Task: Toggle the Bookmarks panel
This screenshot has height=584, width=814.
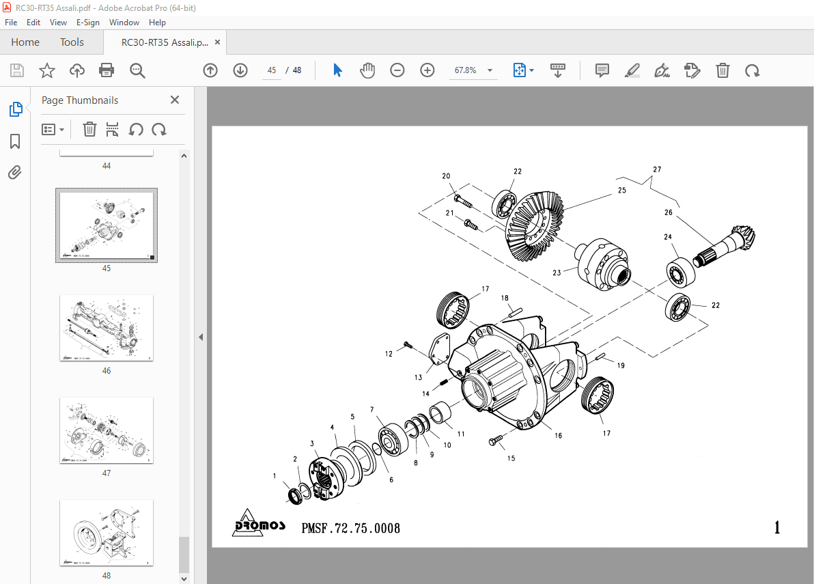Action: pos(15,141)
